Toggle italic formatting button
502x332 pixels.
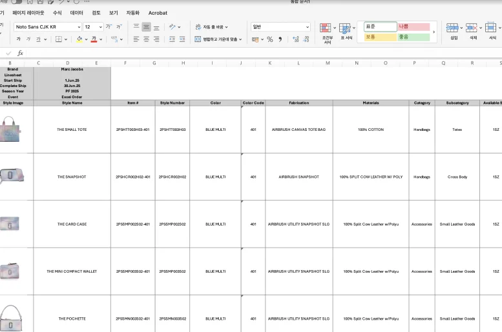28,39
